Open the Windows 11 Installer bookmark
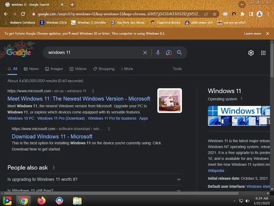 [x=89, y=23]
